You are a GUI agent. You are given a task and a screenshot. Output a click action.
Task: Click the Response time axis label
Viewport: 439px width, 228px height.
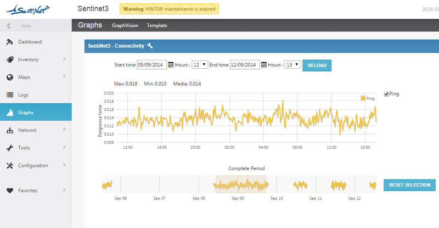pos(100,121)
